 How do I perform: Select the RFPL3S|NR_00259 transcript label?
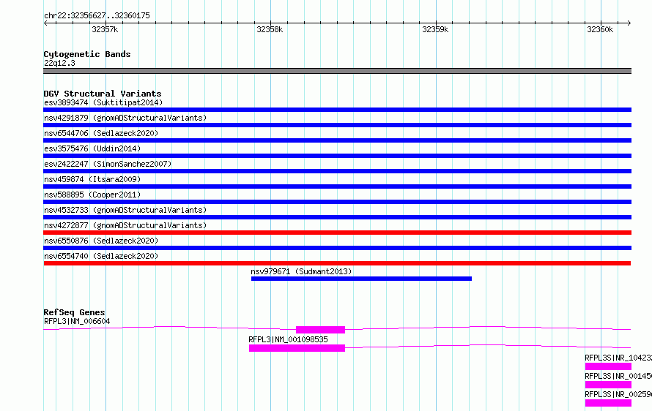pos(618,394)
